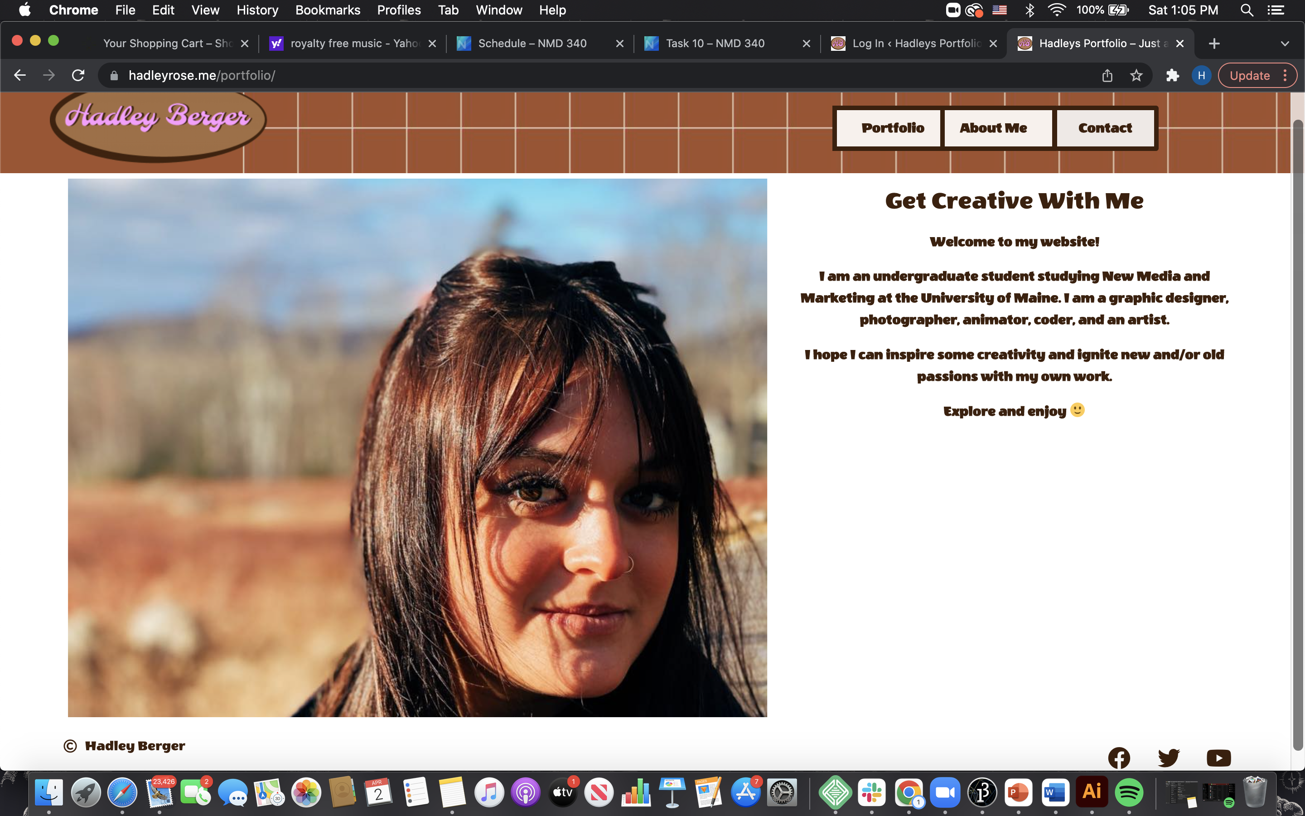This screenshot has height=816, width=1305.
Task: Go back to previous page
Action: 20,76
